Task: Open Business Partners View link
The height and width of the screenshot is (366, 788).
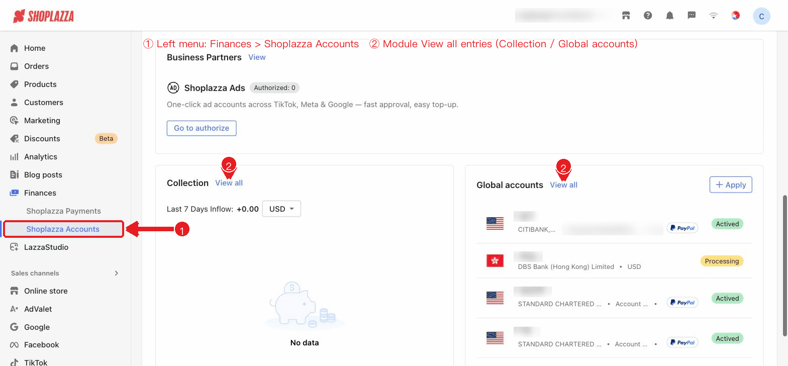Action: click(257, 57)
